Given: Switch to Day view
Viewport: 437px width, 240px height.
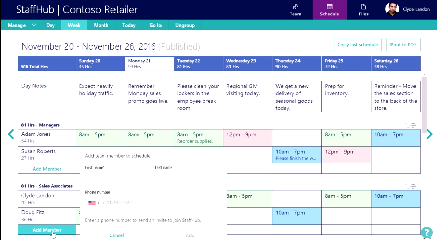Looking at the screenshot, I should coord(50,25).
